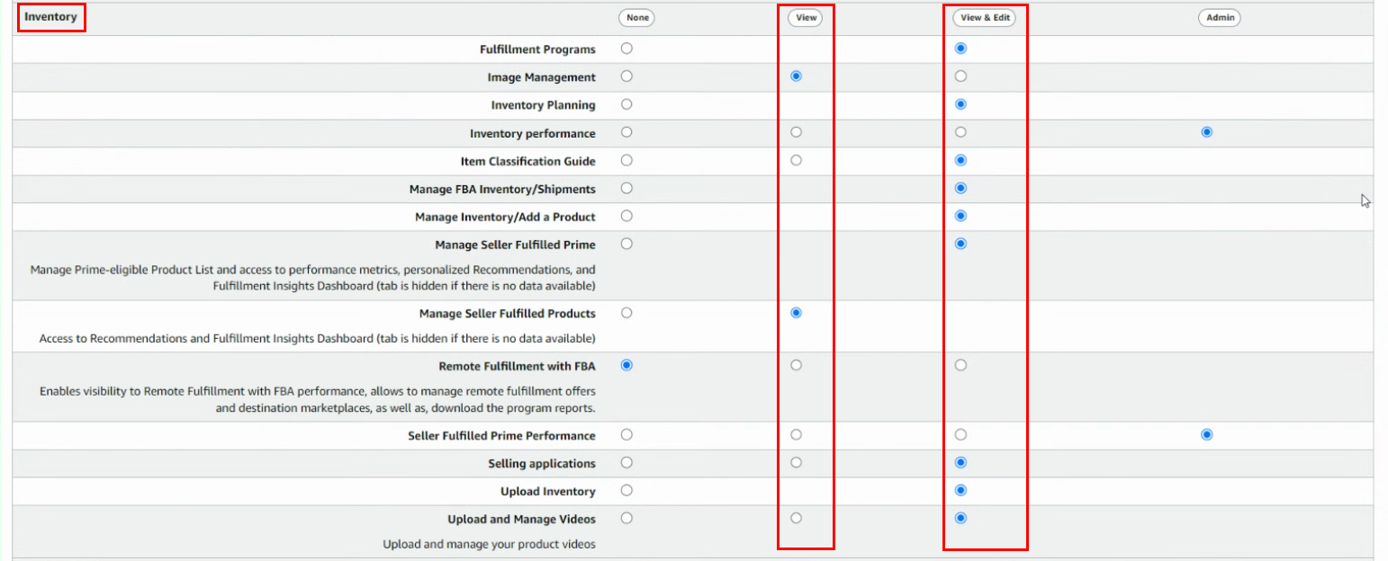Choose View for Upload and Manage Videos
The height and width of the screenshot is (561, 1388).
(796, 518)
